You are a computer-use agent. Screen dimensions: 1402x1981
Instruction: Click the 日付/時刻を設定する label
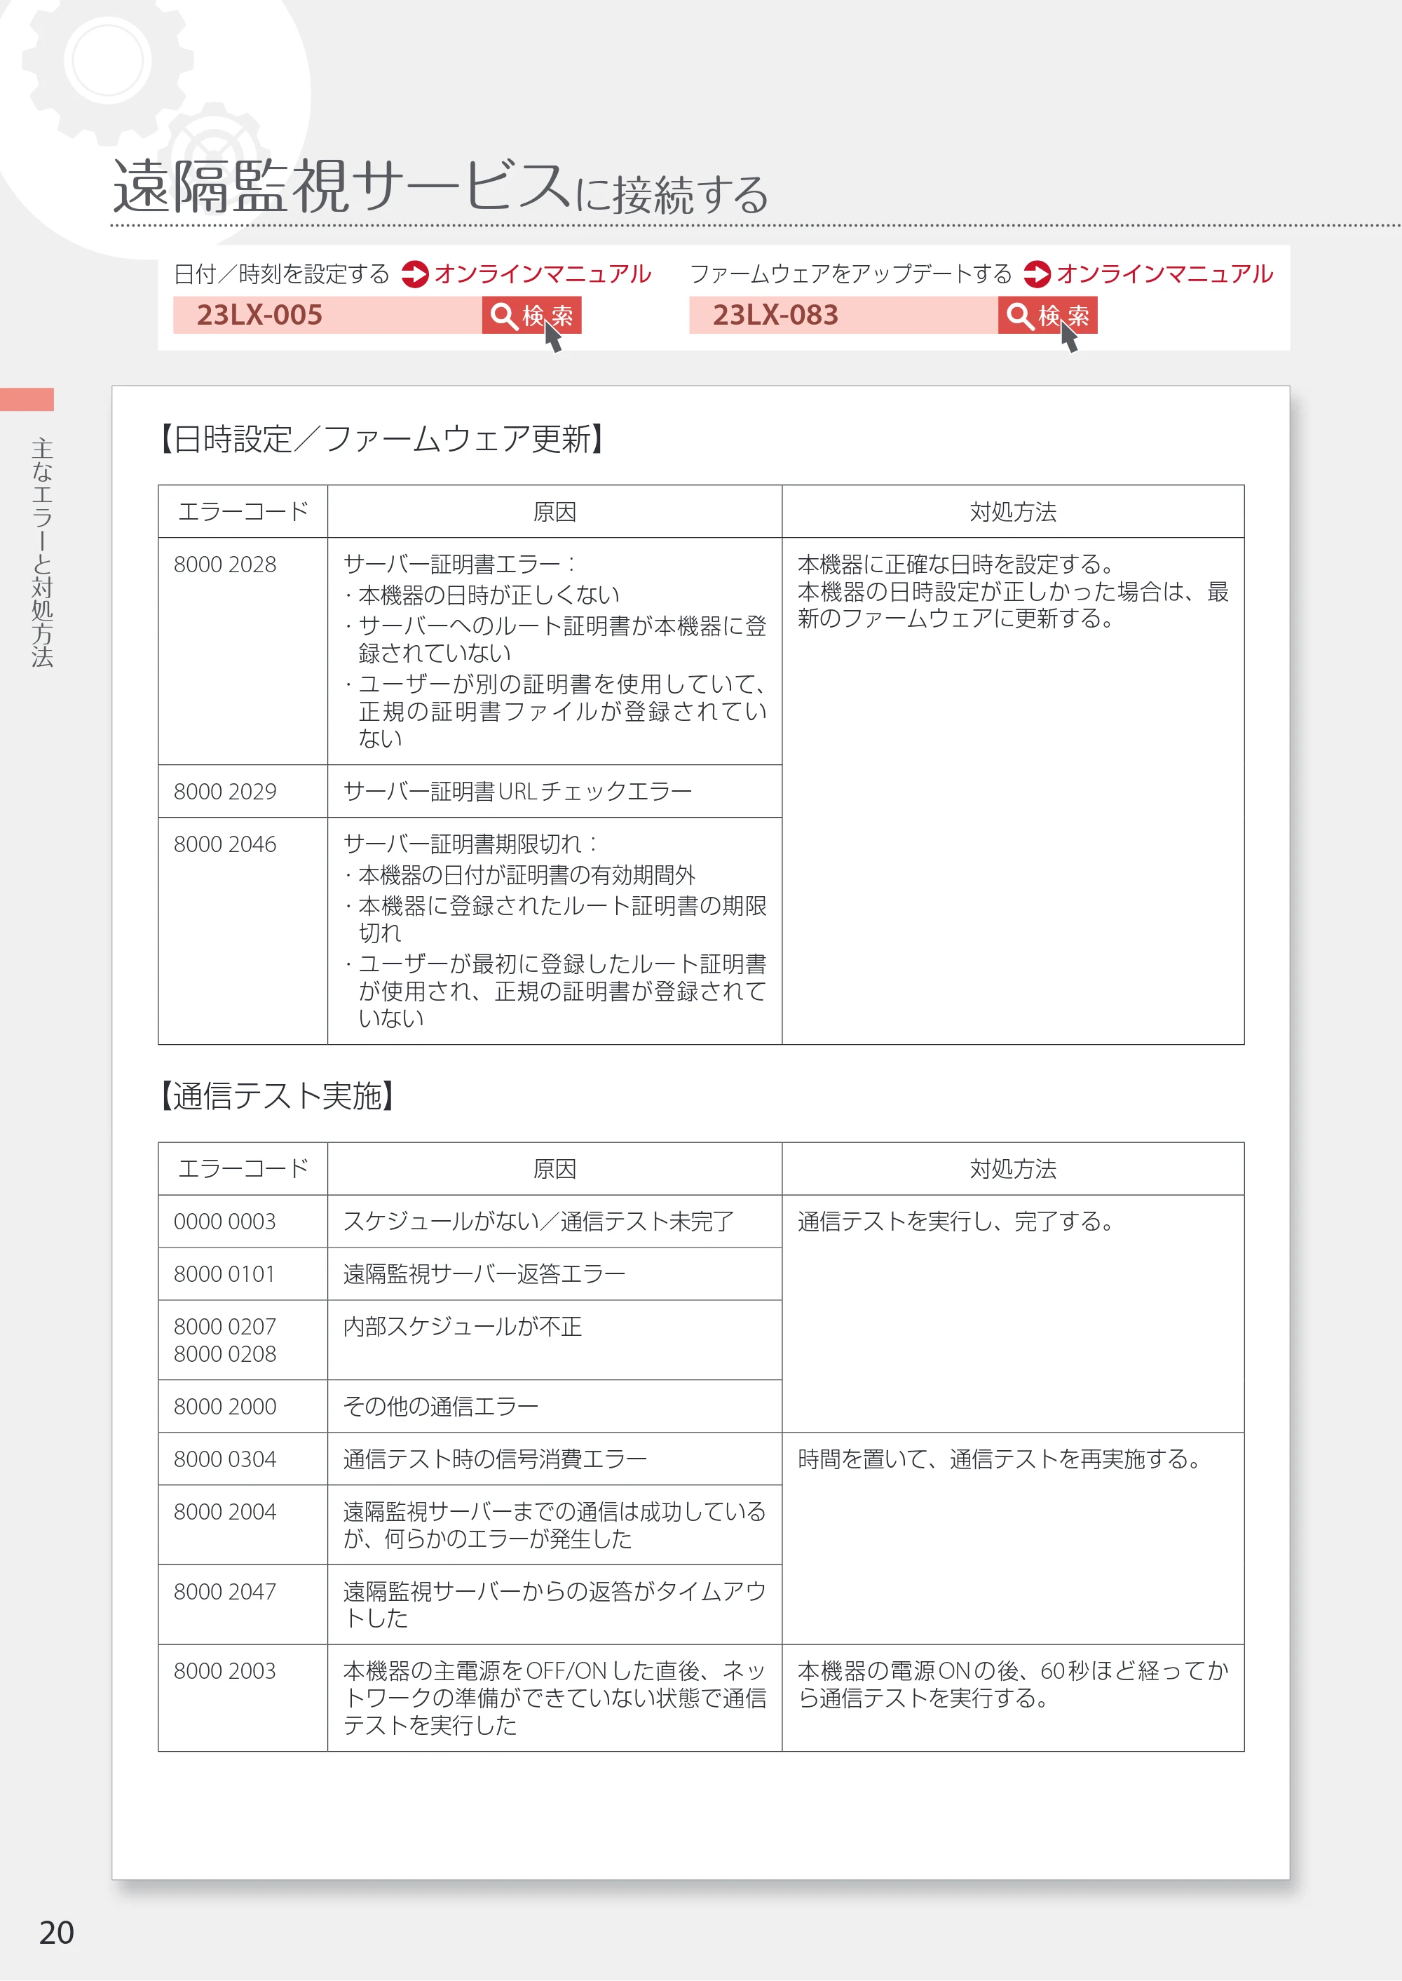pos(283,273)
